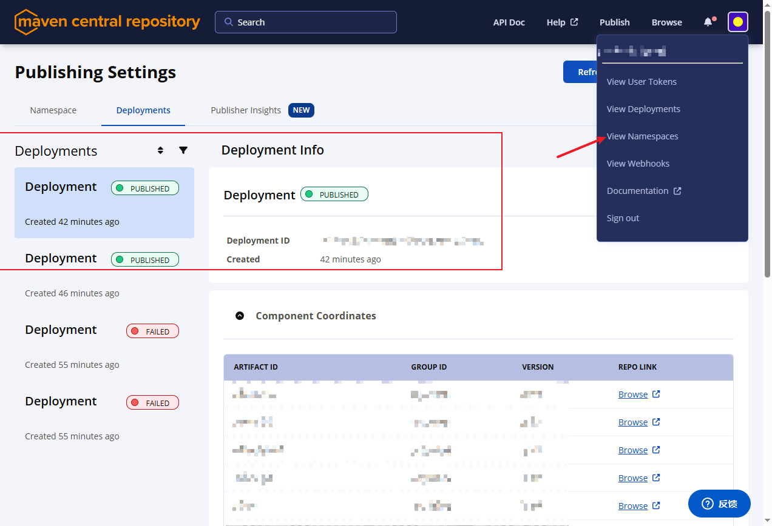
Task: Click the ARTIFACT ID column header
Action: coord(256,367)
